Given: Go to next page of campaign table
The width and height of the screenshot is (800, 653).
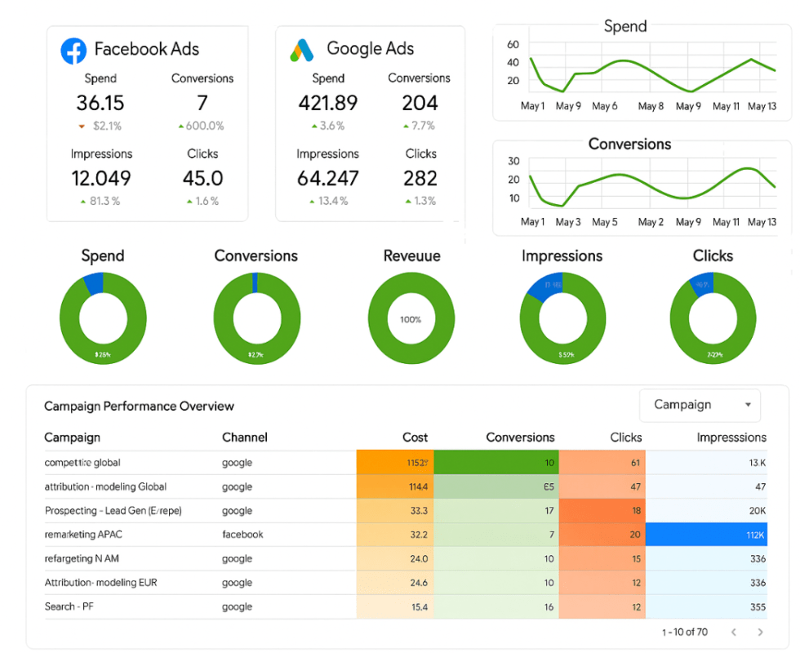Looking at the screenshot, I should 760,632.
